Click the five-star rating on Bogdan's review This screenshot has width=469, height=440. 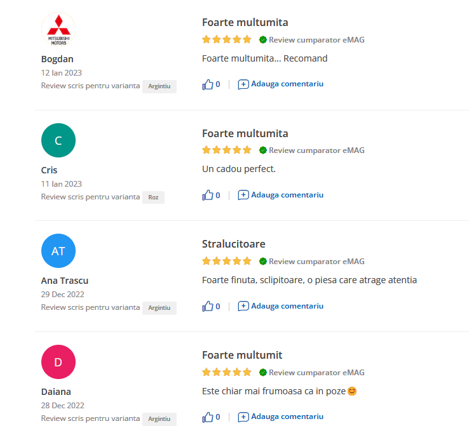pyautogui.click(x=227, y=39)
